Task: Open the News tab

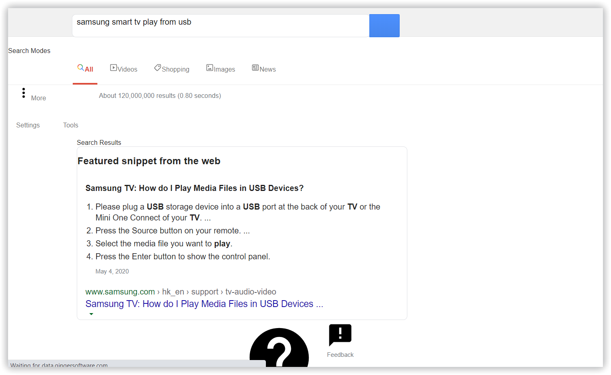Action: (x=264, y=69)
